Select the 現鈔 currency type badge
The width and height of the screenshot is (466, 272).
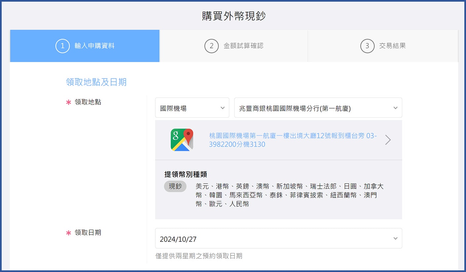[x=175, y=186]
